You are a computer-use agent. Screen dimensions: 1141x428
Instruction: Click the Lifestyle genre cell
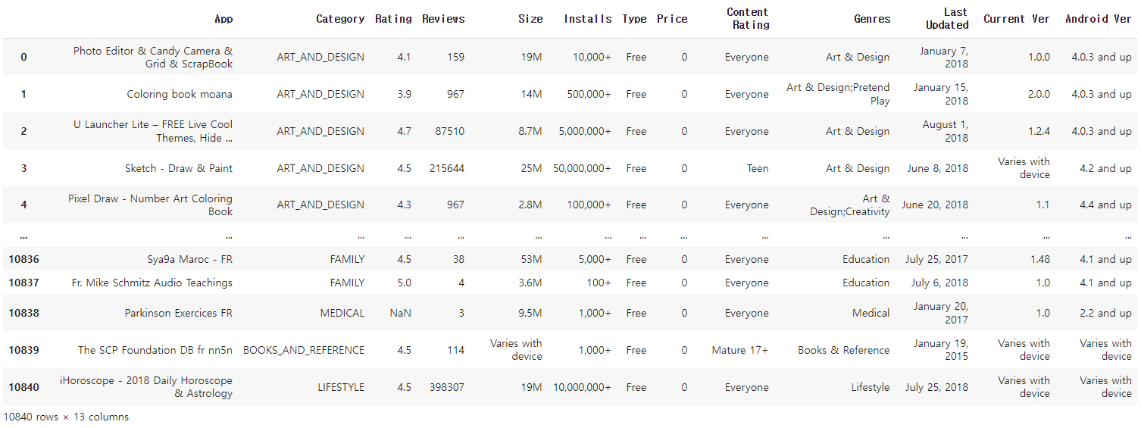tap(871, 387)
